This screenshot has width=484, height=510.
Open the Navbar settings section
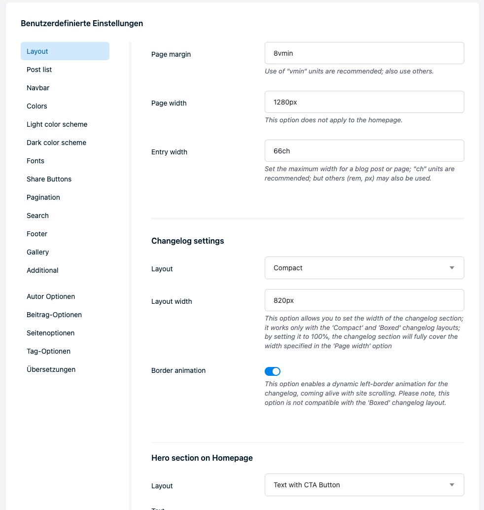click(38, 88)
